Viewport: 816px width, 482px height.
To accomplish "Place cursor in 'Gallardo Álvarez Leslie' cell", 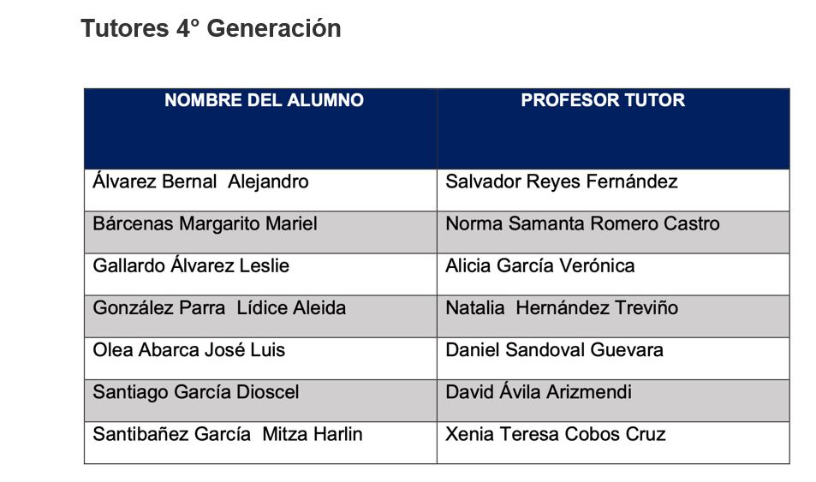I will [191, 265].
